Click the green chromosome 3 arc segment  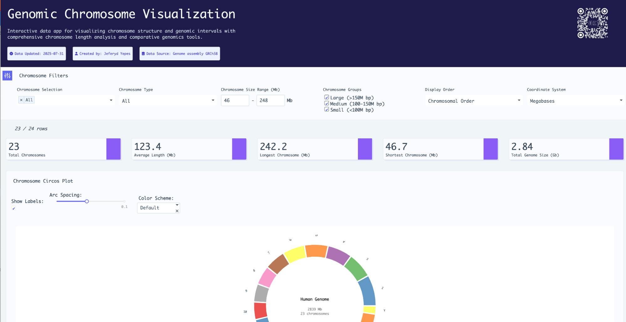(357, 268)
